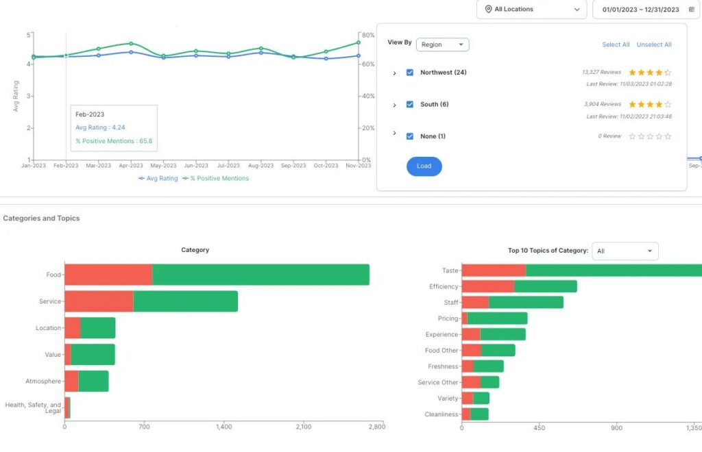Click the % Positive Mentions point for Apr-2023
The height and width of the screenshot is (452, 702).
click(x=131, y=43)
